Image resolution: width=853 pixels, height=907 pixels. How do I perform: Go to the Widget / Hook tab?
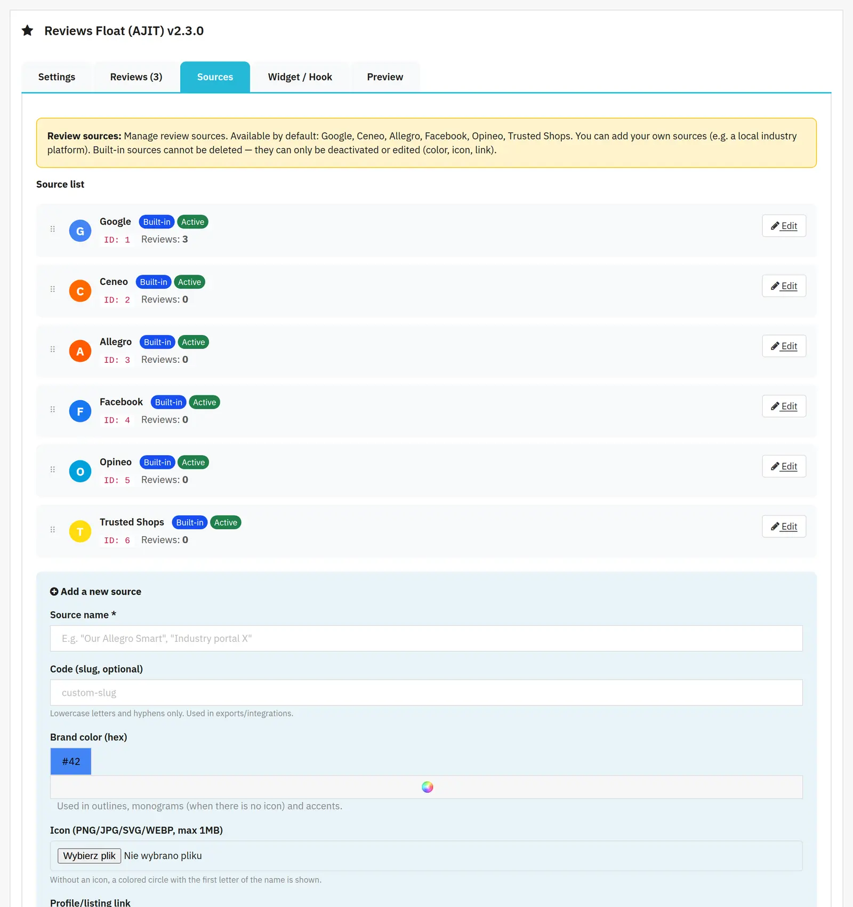(x=300, y=77)
